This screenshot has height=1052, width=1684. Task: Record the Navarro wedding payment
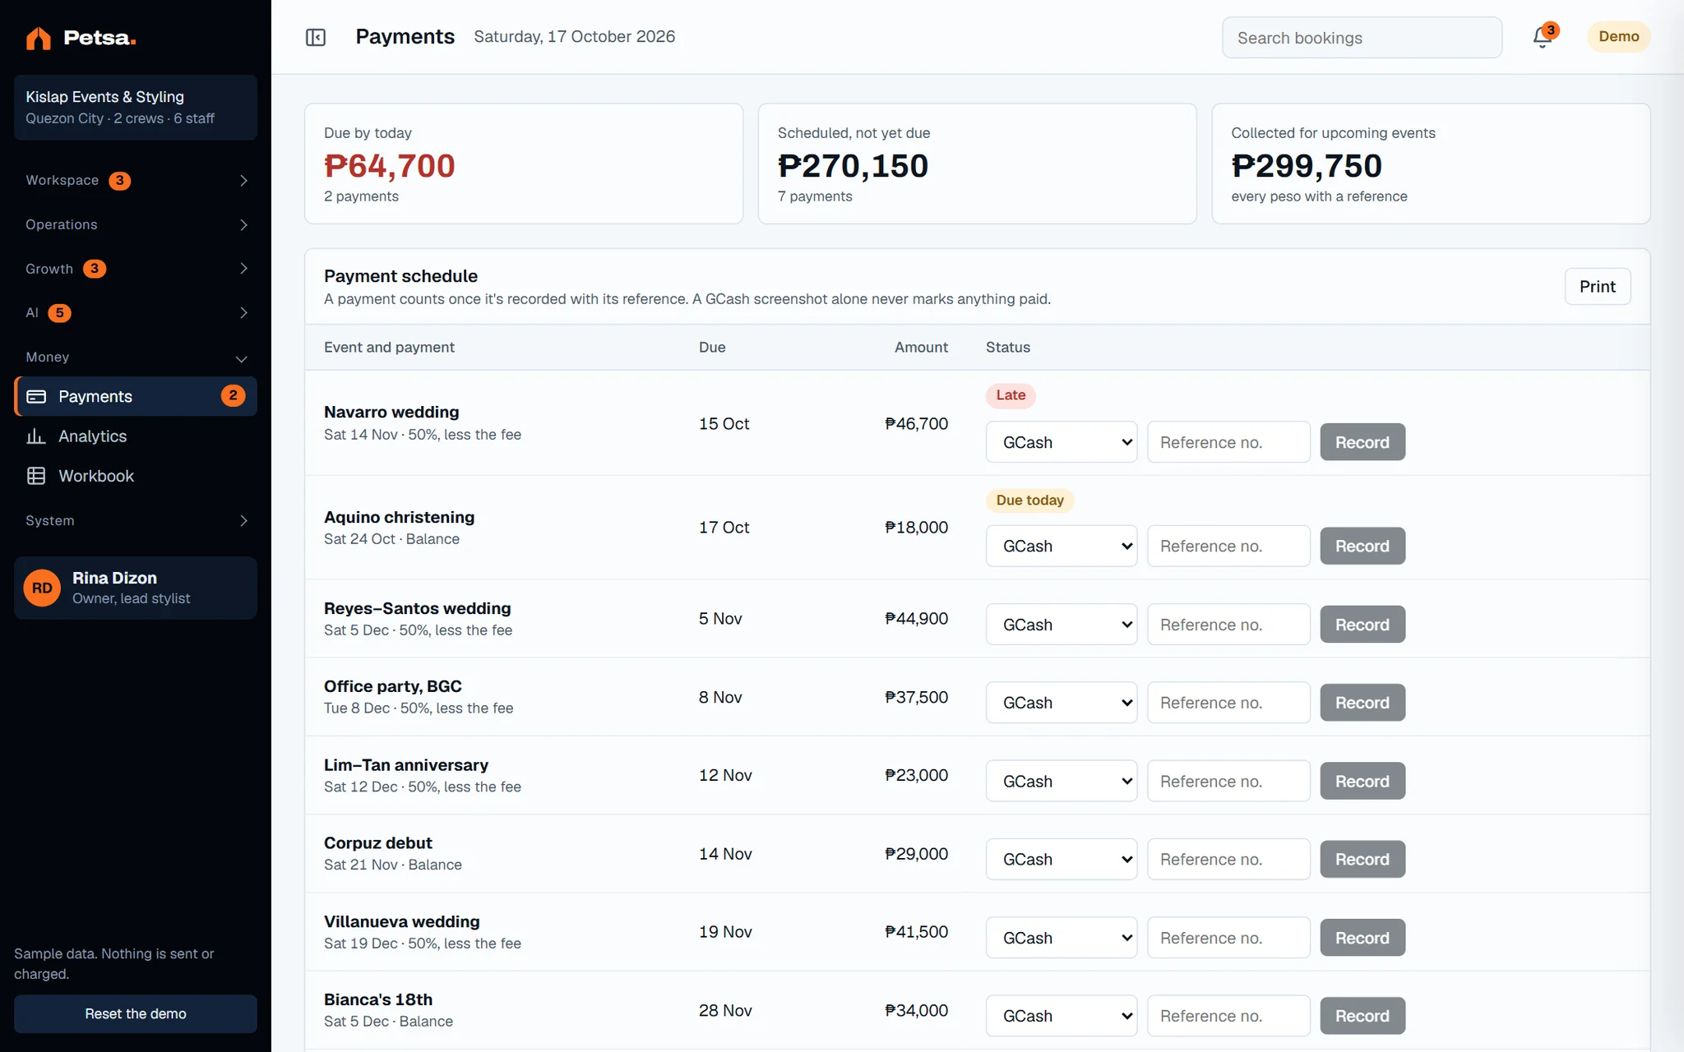click(x=1362, y=442)
